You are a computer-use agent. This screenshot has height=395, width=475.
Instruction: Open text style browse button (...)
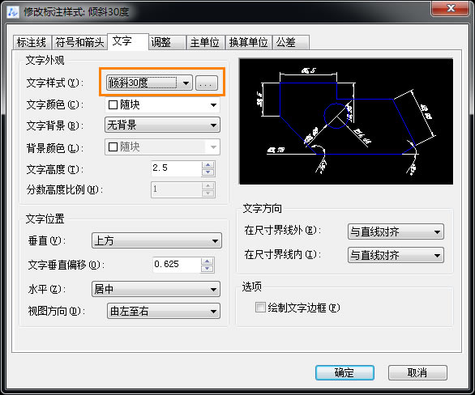[207, 83]
